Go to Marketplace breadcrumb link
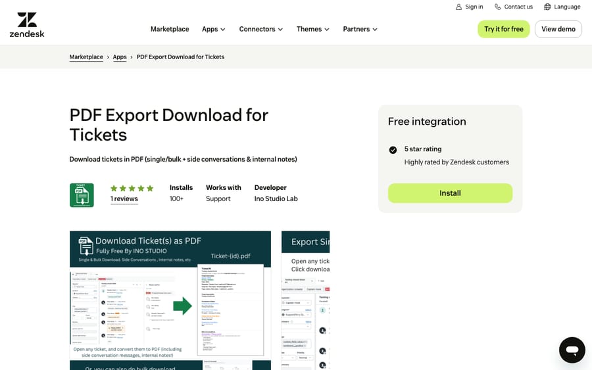 pos(86,57)
